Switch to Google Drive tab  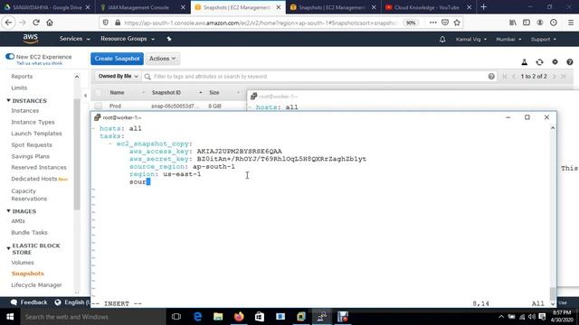tap(47, 7)
